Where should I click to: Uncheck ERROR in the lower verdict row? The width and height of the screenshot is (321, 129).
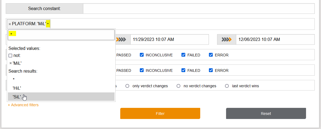point(211,70)
